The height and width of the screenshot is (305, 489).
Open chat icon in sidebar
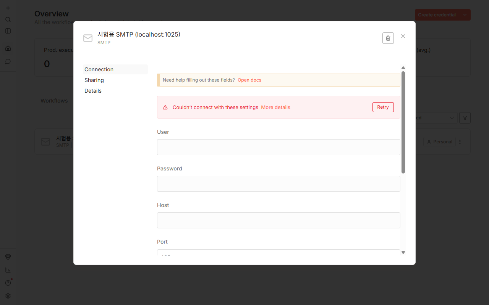tap(8, 61)
